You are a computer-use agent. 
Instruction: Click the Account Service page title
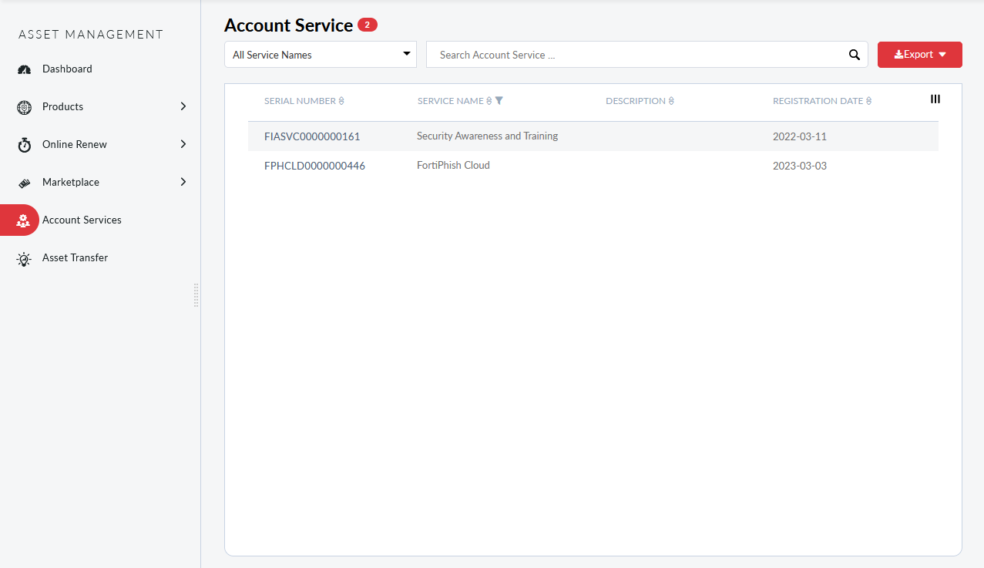288,25
